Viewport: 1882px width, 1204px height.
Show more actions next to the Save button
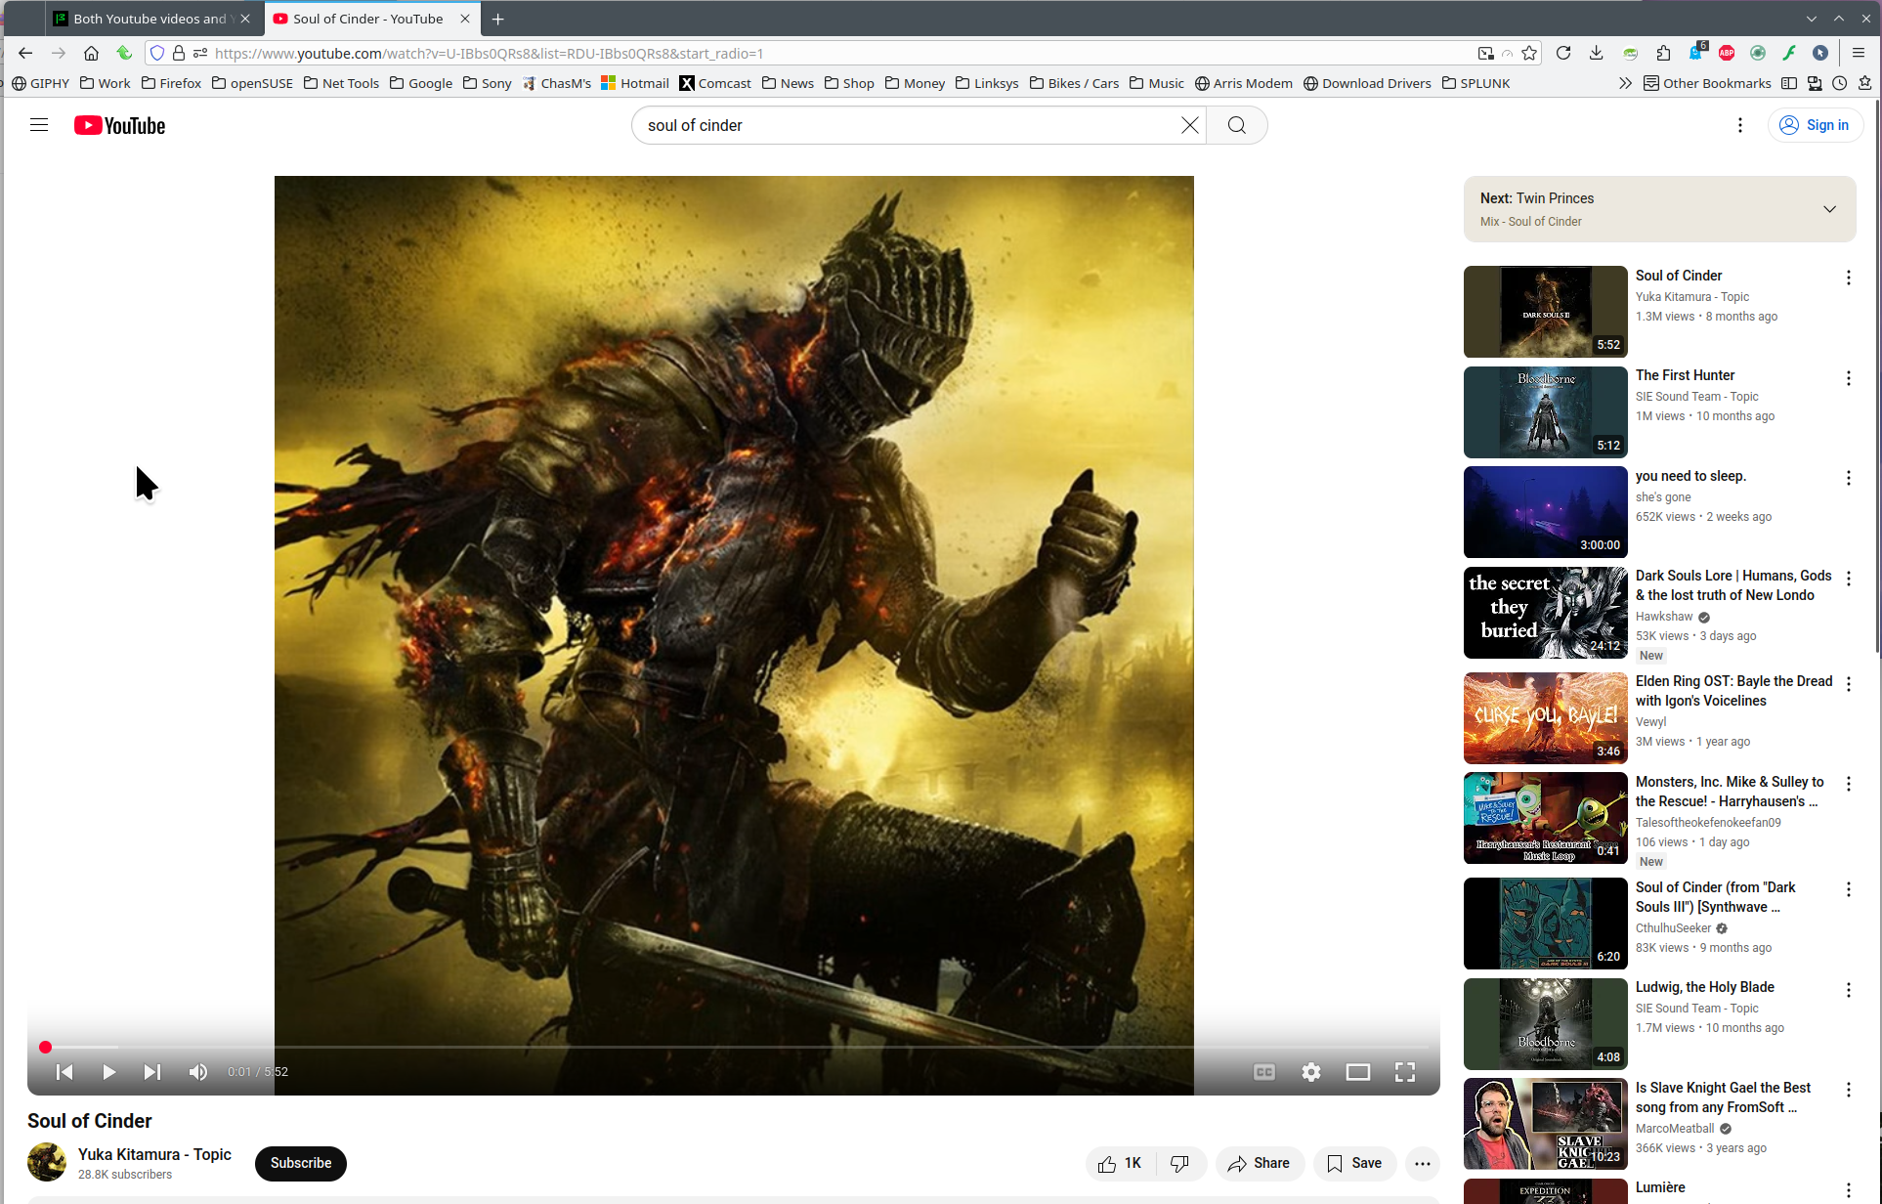click(x=1422, y=1163)
